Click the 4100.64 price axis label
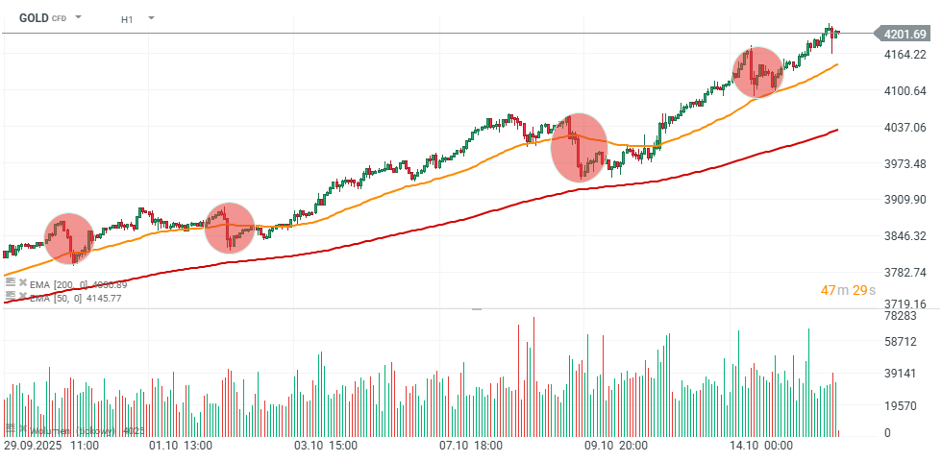Viewport: 942px width, 461px height. pyautogui.click(x=905, y=91)
